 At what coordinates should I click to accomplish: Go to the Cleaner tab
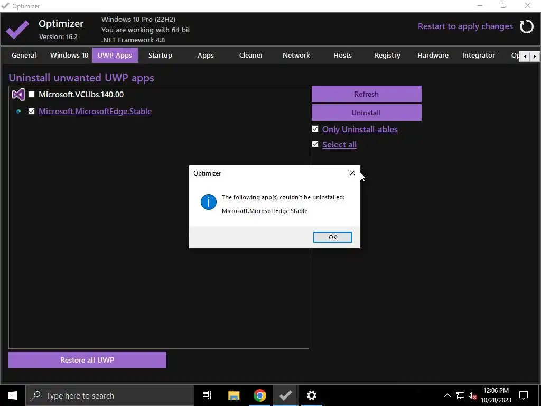point(251,55)
